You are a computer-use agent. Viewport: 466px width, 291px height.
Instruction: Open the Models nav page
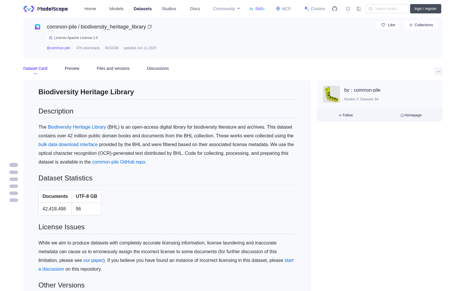point(116,9)
